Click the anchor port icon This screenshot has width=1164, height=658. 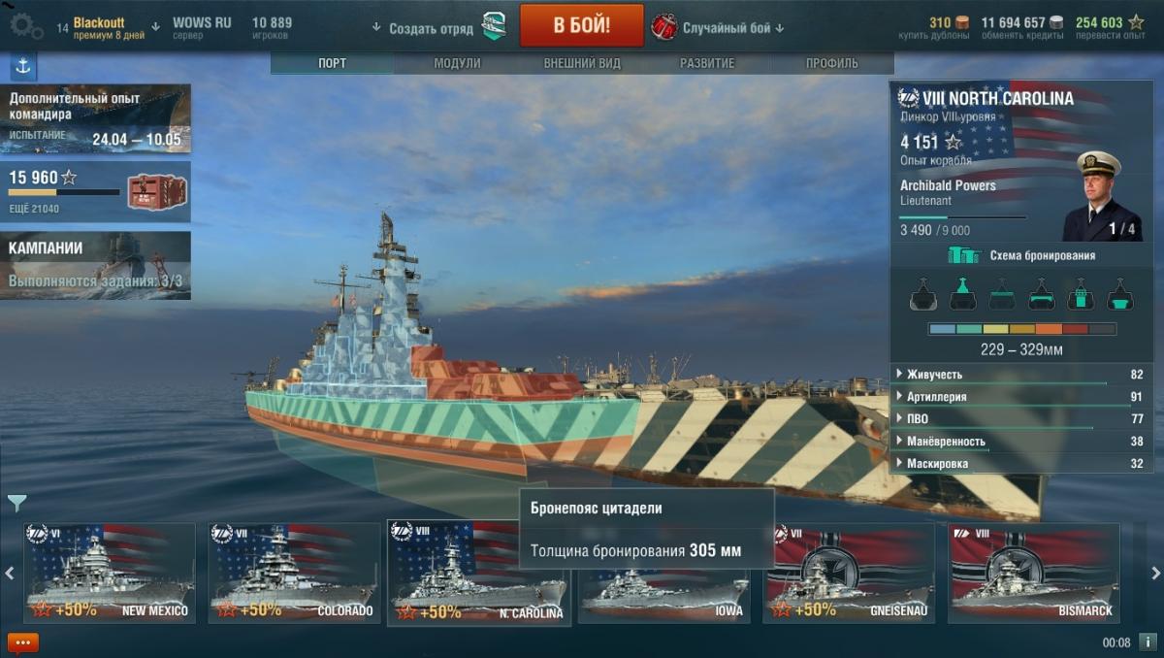(23, 67)
